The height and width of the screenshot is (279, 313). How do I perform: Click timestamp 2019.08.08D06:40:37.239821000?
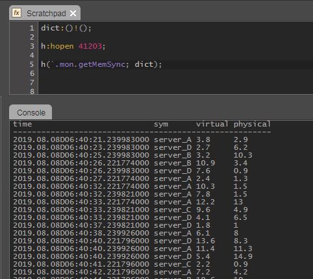coord(81,225)
